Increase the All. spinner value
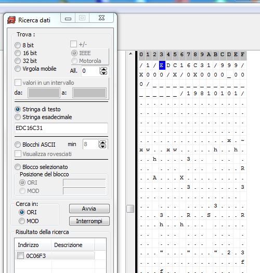The width and height of the screenshot is (260, 273). (x=103, y=69)
